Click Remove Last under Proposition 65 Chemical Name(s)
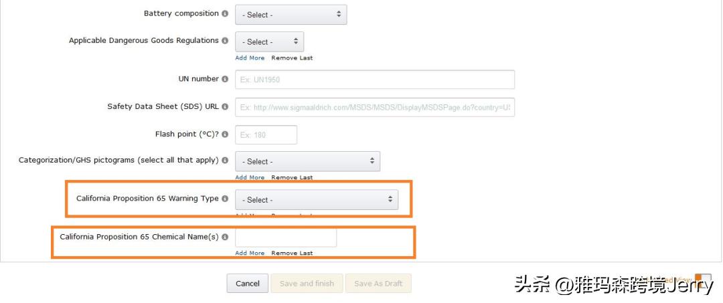 pos(292,254)
